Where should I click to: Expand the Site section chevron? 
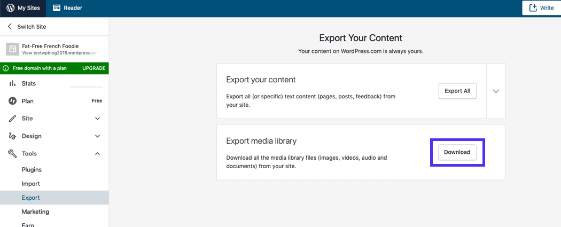click(97, 119)
